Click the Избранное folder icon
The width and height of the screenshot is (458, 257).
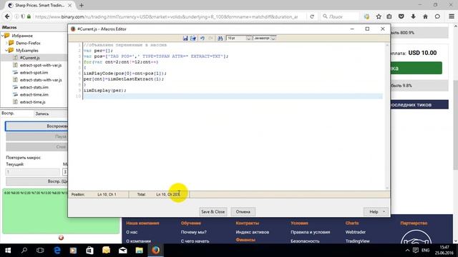(x=7, y=36)
